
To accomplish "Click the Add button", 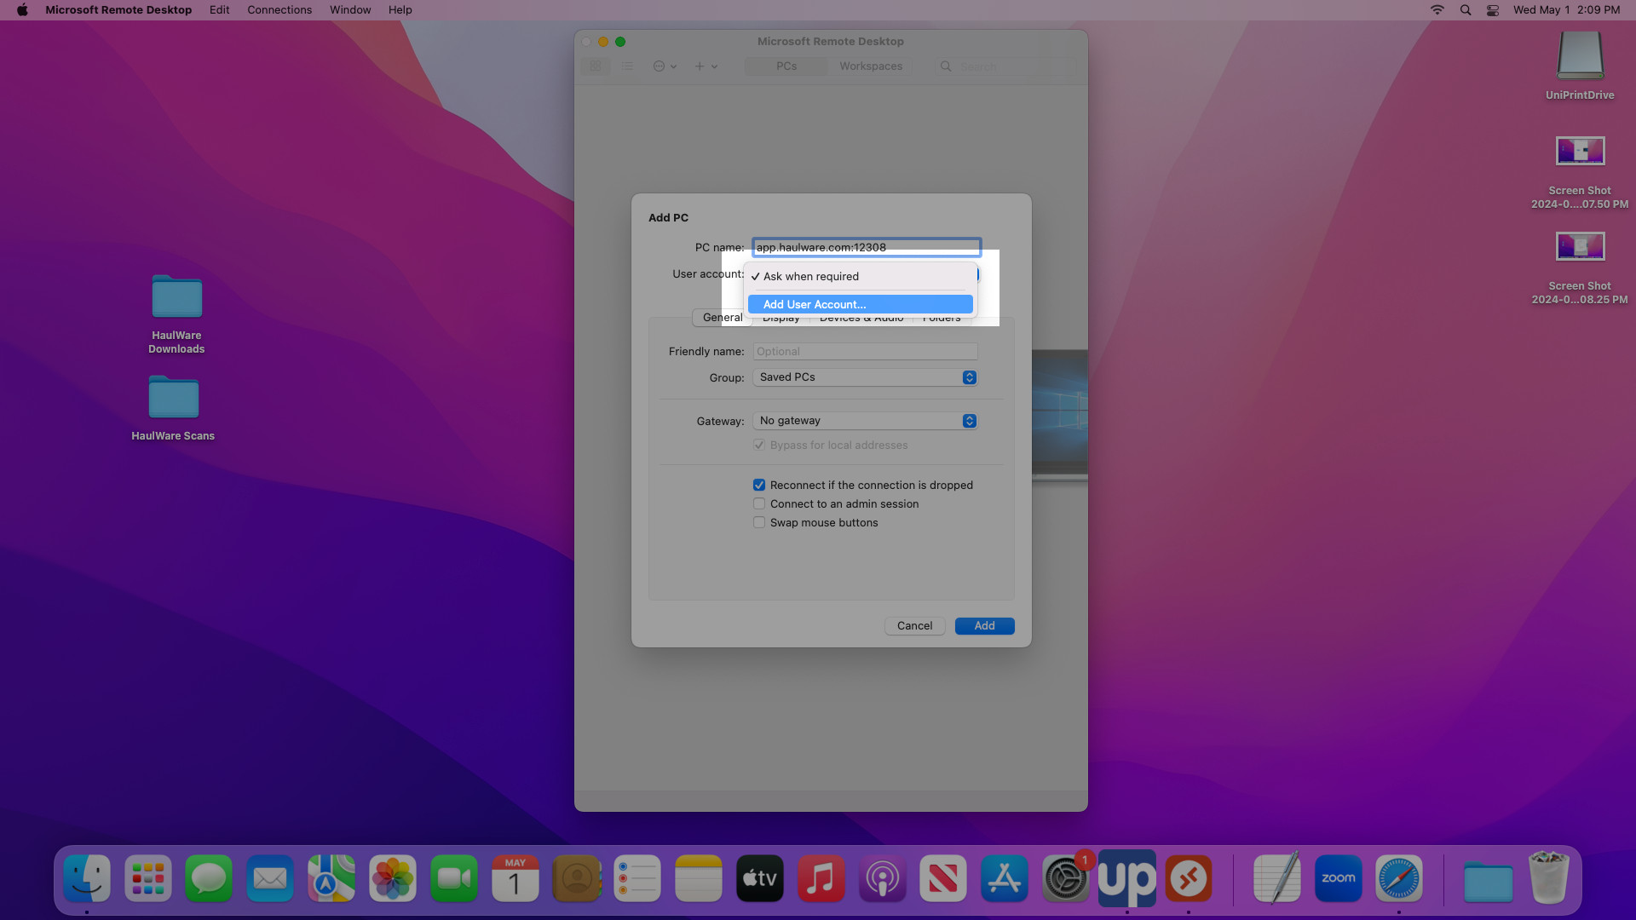I will pyautogui.click(x=984, y=625).
